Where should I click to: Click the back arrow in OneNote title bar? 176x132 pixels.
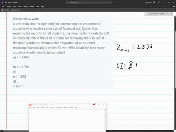(5, 3)
